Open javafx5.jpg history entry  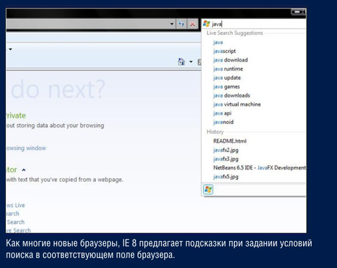(x=226, y=177)
